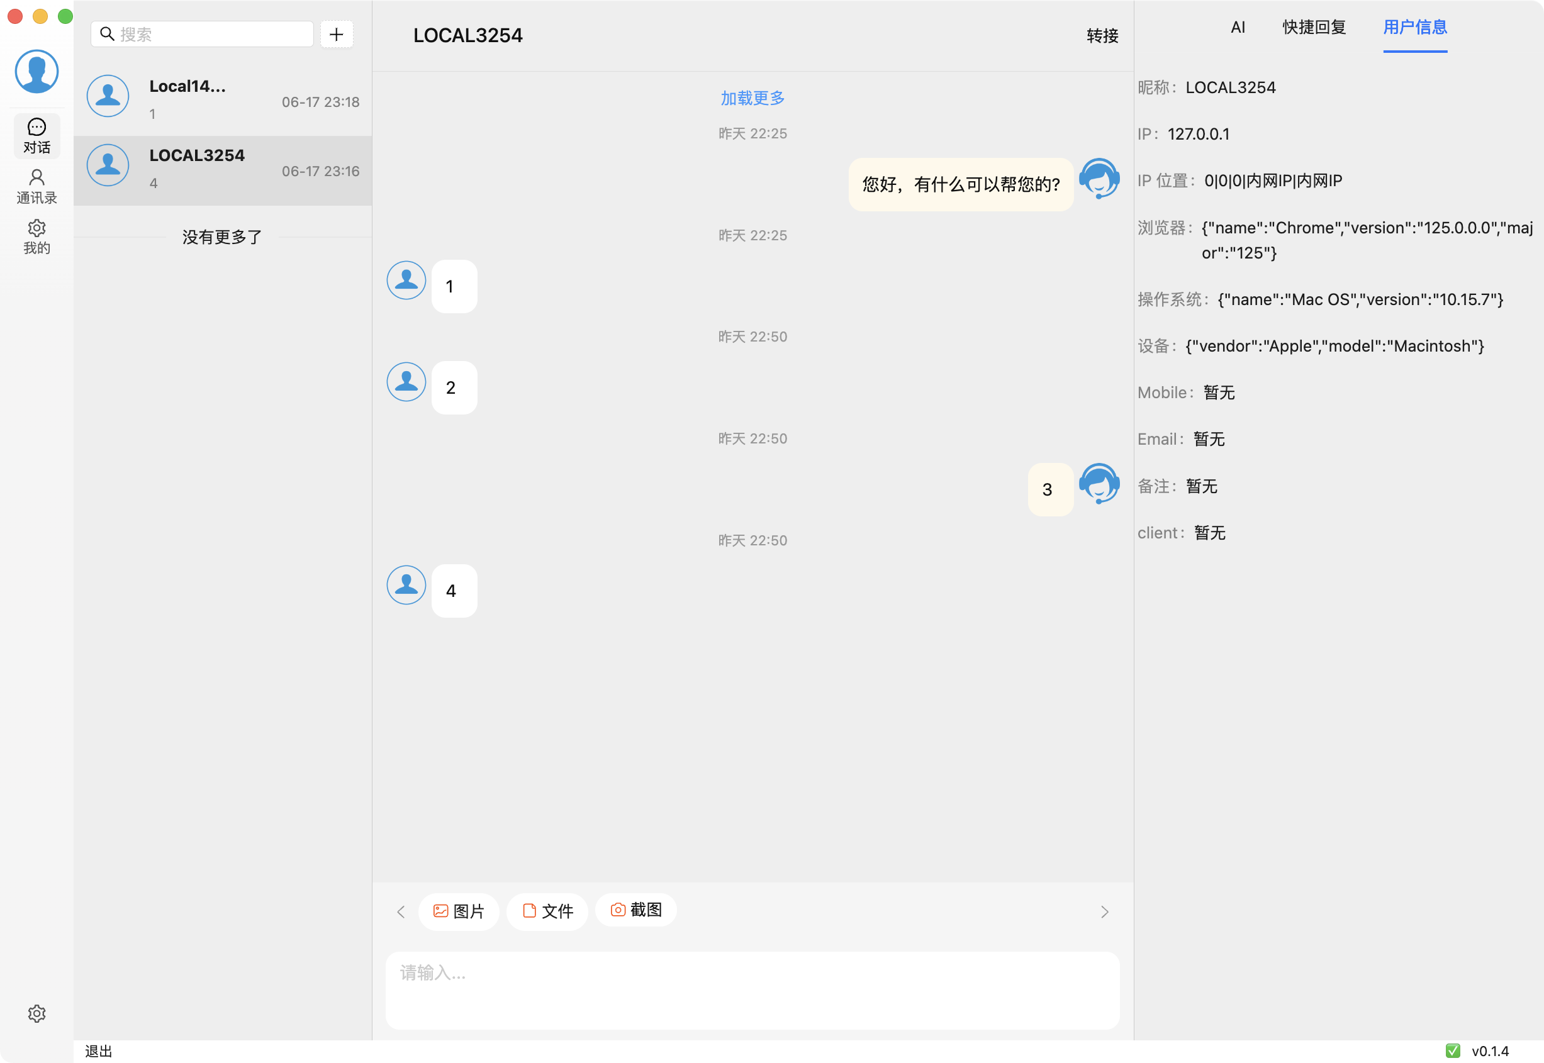This screenshot has height=1063, width=1544.
Task: Click the 退出 logout button
Action: click(99, 1050)
